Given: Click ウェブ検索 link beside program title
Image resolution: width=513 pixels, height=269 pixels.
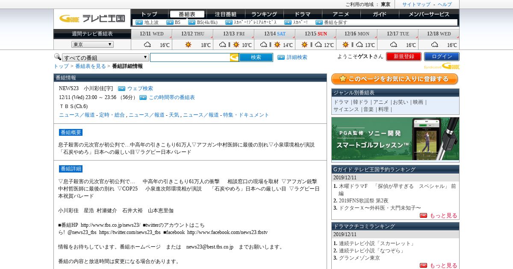Looking at the screenshot, I should [x=140, y=88].
